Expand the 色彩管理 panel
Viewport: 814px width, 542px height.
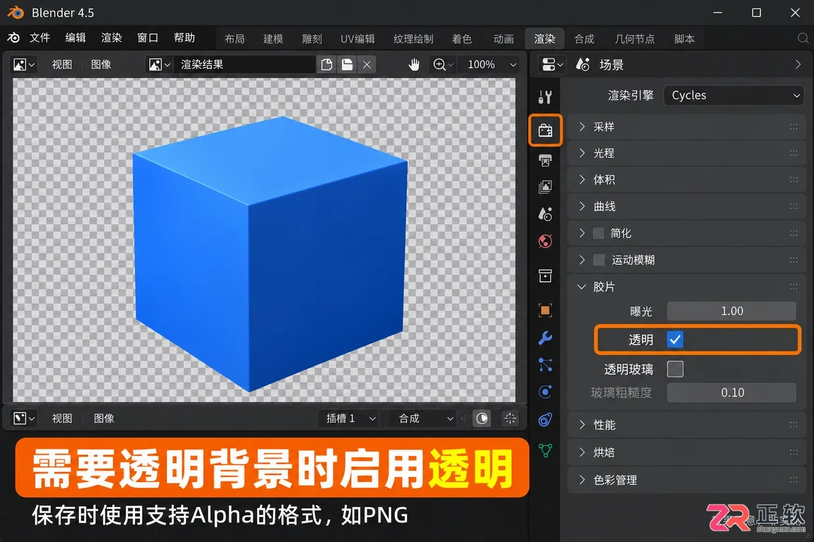point(686,480)
